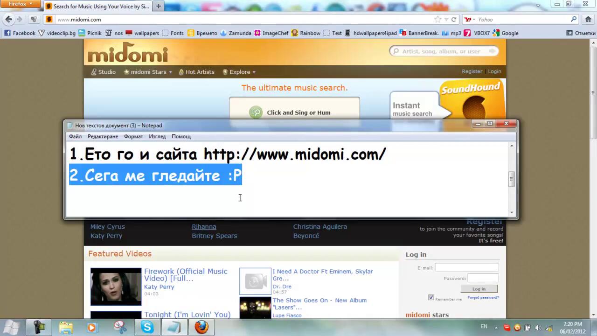The height and width of the screenshot is (336, 597).
Task: Click the Firefox back arrow button
Action: (x=8, y=20)
